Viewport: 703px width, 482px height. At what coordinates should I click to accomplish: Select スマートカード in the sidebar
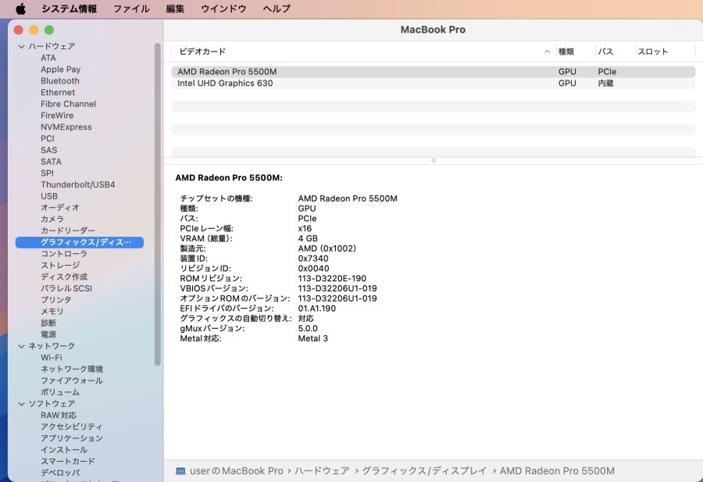click(68, 462)
